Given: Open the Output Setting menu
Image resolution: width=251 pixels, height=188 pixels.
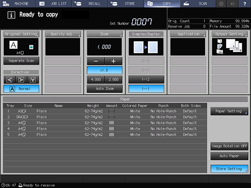Looking at the screenshot, I should pyautogui.click(x=230, y=34).
